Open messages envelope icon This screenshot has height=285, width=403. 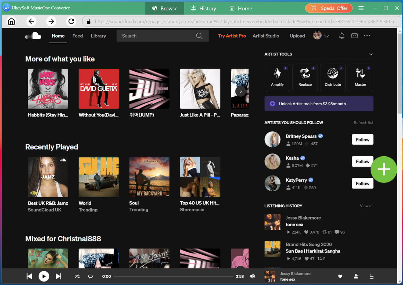[354, 36]
